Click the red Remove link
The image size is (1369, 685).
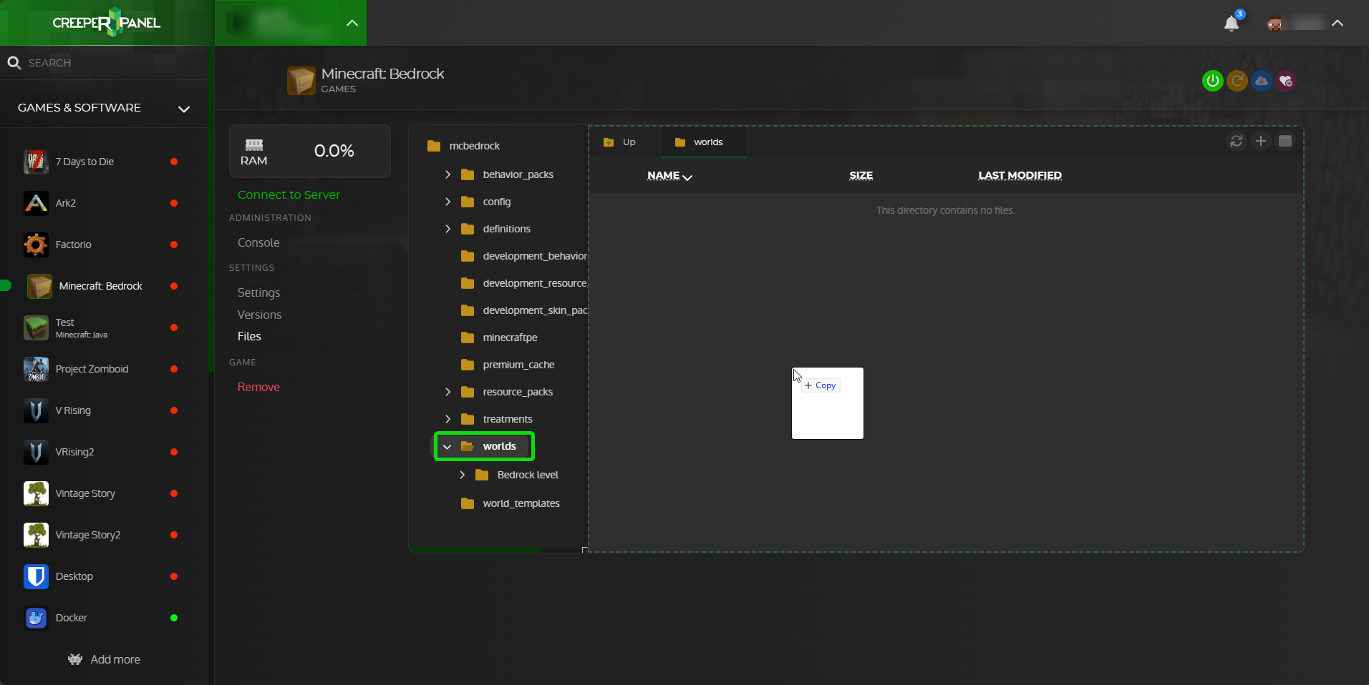click(x=258, y=387)
